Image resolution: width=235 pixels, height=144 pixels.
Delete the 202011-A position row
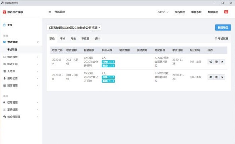coord(222,62)
